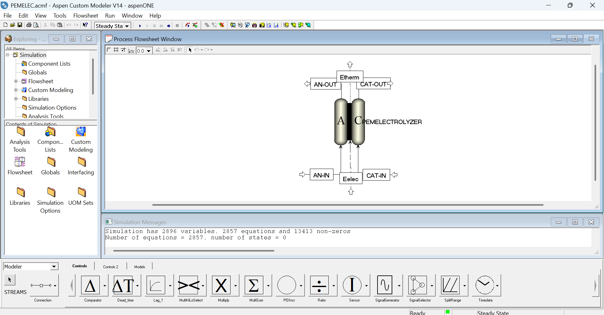The height and width of the screenshot is (315, 604).
Task: Select the PIDIncr controller block icon
Action: point(287,285)
